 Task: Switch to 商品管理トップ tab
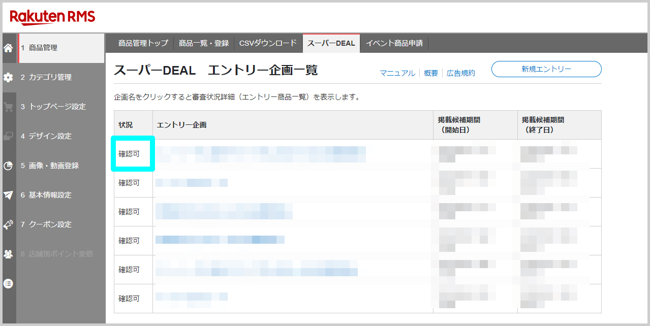143,43
